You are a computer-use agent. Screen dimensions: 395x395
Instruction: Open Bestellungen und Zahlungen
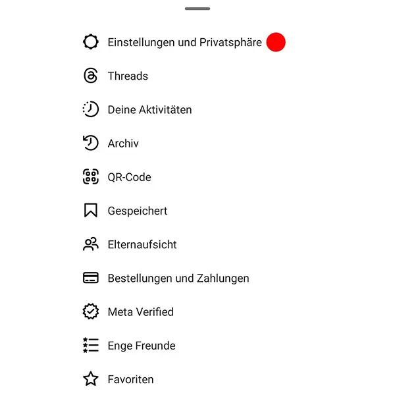tap(178, 278)
